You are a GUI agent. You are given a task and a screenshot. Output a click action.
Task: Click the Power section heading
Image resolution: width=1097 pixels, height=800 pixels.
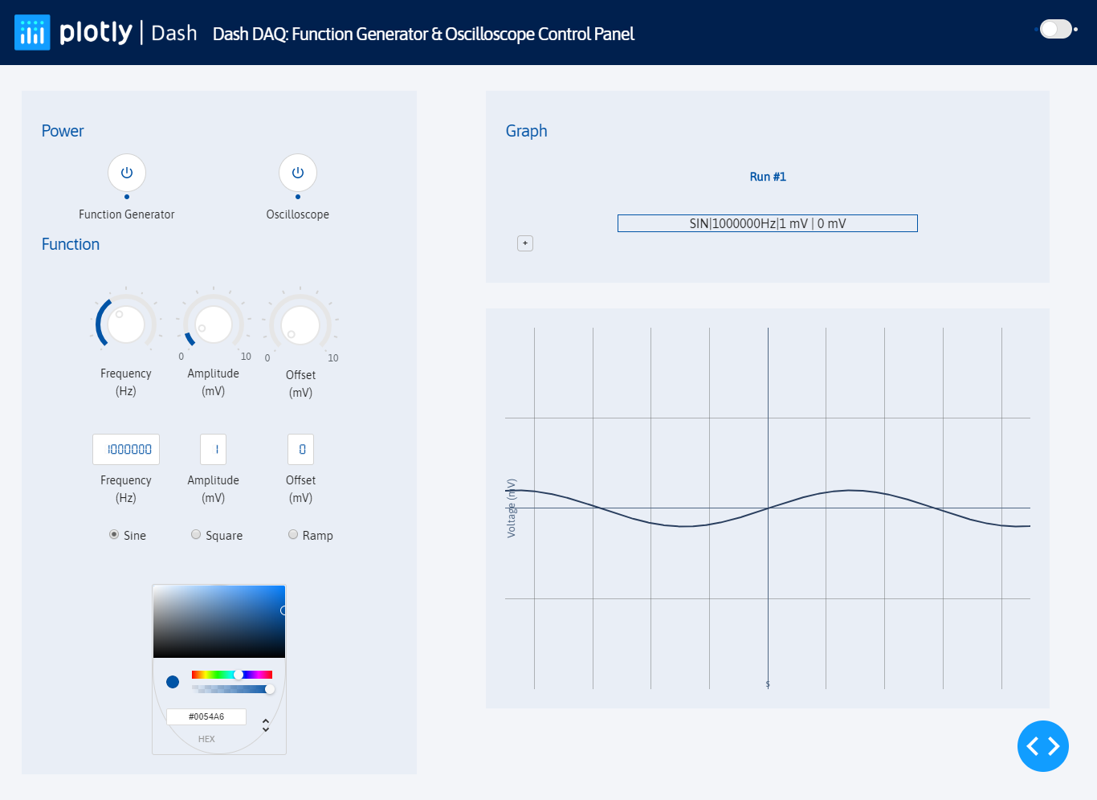click(x=63, y=131)
